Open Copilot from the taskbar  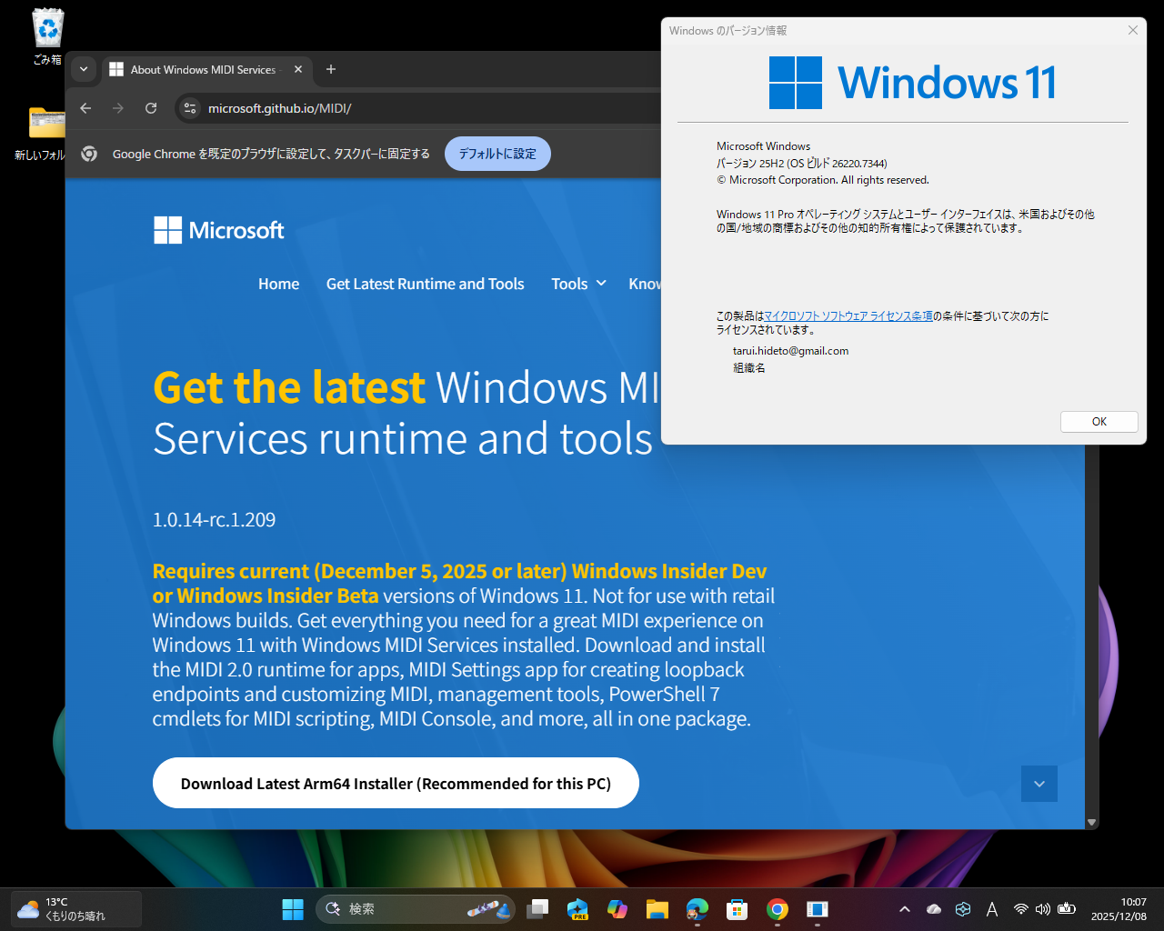click(x=617, y=908)
